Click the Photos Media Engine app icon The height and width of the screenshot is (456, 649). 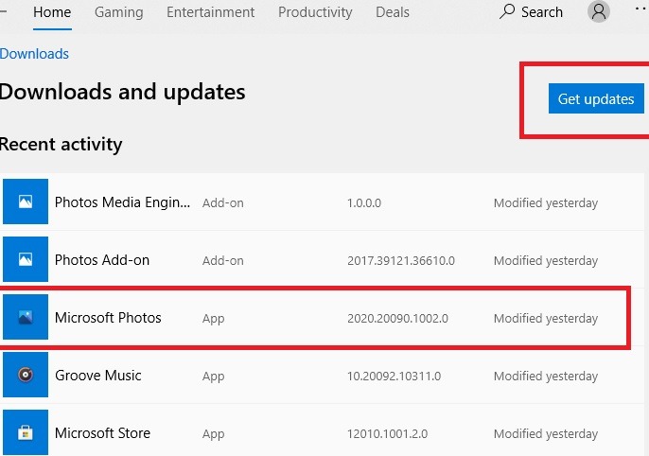tap(26, 202)
